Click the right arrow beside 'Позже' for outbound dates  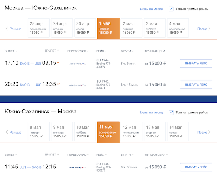tap(209, 29)
